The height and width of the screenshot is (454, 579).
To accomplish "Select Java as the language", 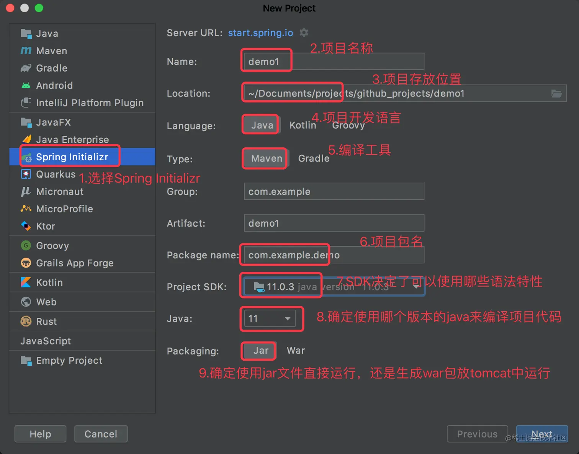I will [262, 125].
